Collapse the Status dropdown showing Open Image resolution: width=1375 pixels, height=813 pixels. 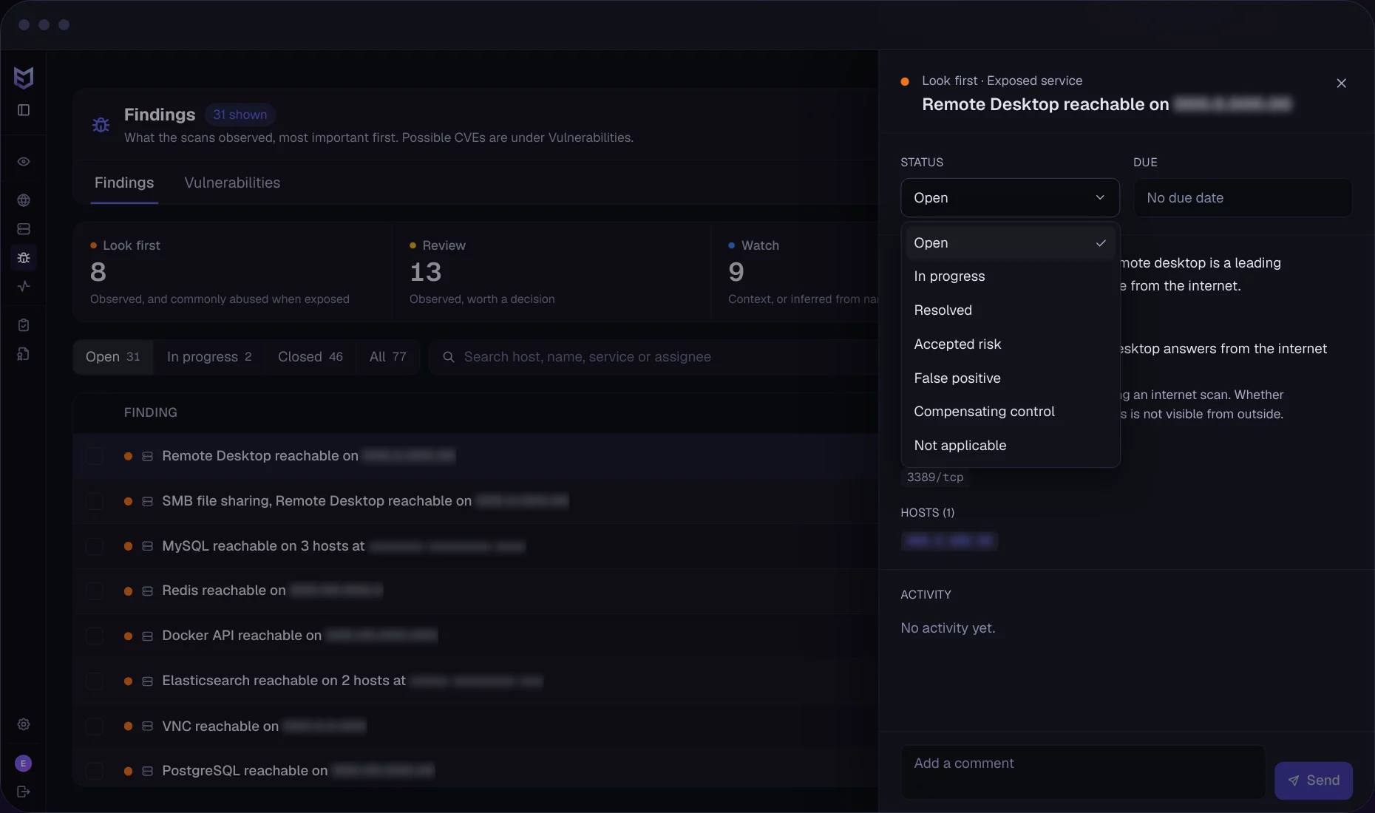tap(1010, 197)
